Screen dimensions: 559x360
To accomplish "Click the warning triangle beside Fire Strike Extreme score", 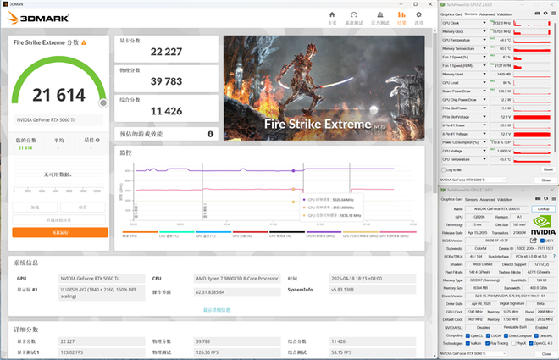I will coord(84,42).
